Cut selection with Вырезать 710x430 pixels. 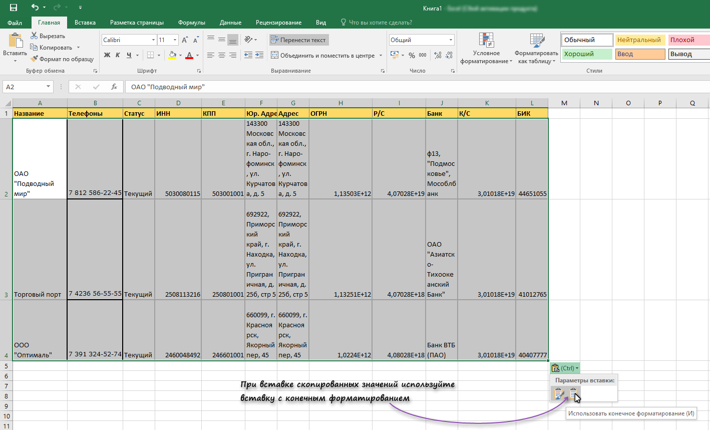click(x=48, y=36)
